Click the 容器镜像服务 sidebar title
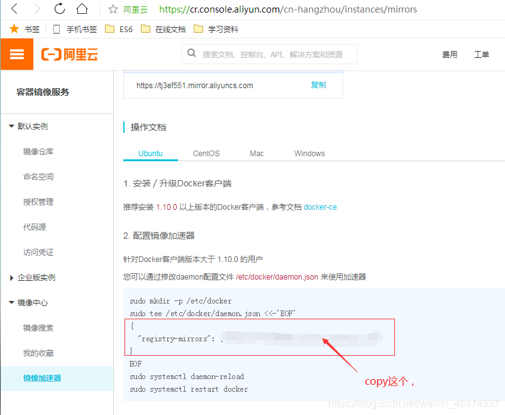 point(43,92)
